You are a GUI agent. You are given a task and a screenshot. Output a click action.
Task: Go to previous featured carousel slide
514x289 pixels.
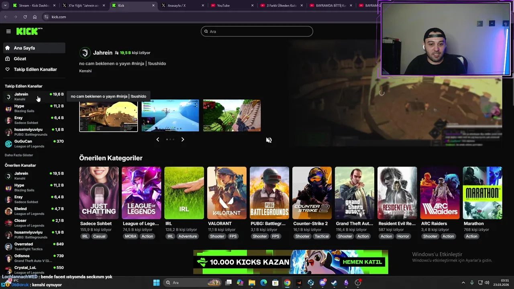click(157, 139)
